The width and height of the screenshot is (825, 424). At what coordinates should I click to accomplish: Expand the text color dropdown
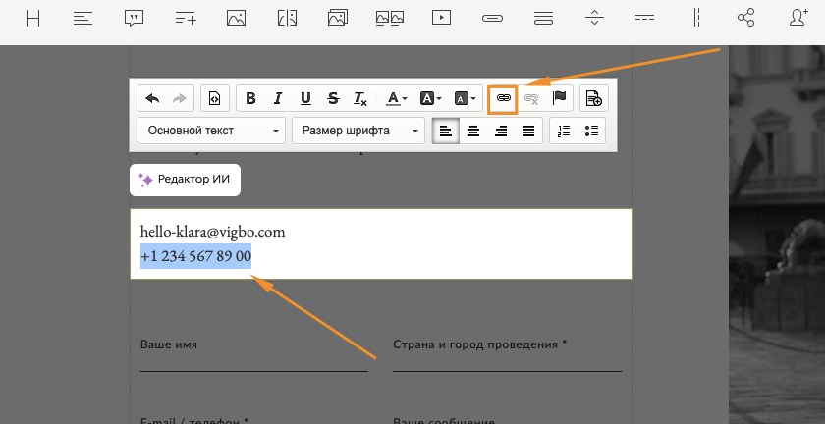click(x=397, y=98)
